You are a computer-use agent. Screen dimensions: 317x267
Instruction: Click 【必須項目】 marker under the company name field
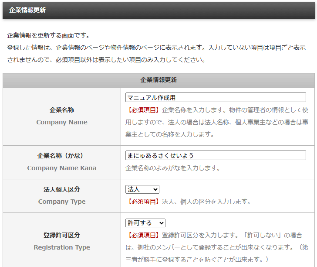[x=143, y=110]
